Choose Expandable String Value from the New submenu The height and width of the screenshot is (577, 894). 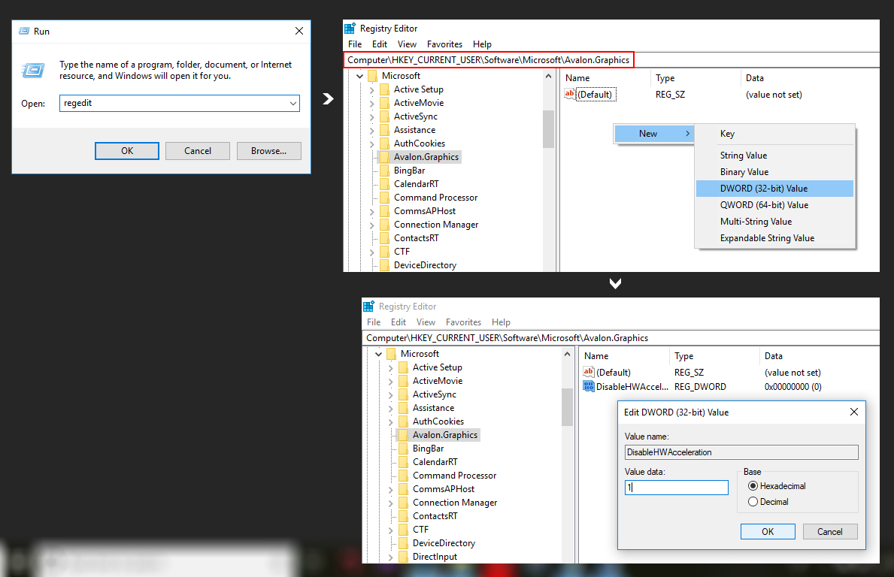[775, 238]
